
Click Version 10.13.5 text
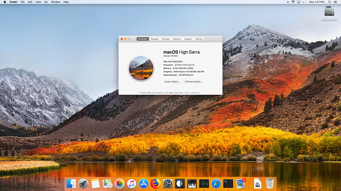(x=170, y=56)
